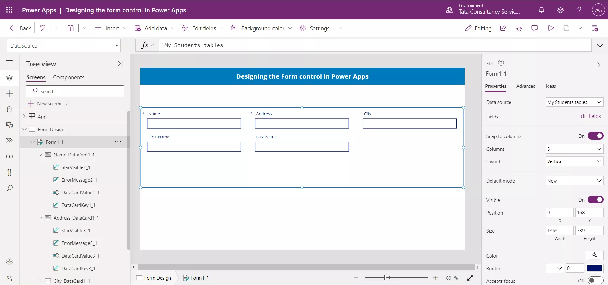
Task: Open the Data panel from the left rail
Action: (x=9, y=109)
